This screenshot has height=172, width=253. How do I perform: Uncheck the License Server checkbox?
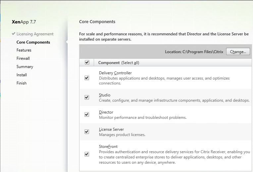click(x=87, y=132)
